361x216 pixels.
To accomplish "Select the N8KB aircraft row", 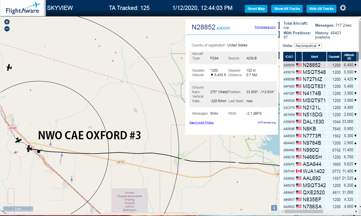I will tap(320, 129).
